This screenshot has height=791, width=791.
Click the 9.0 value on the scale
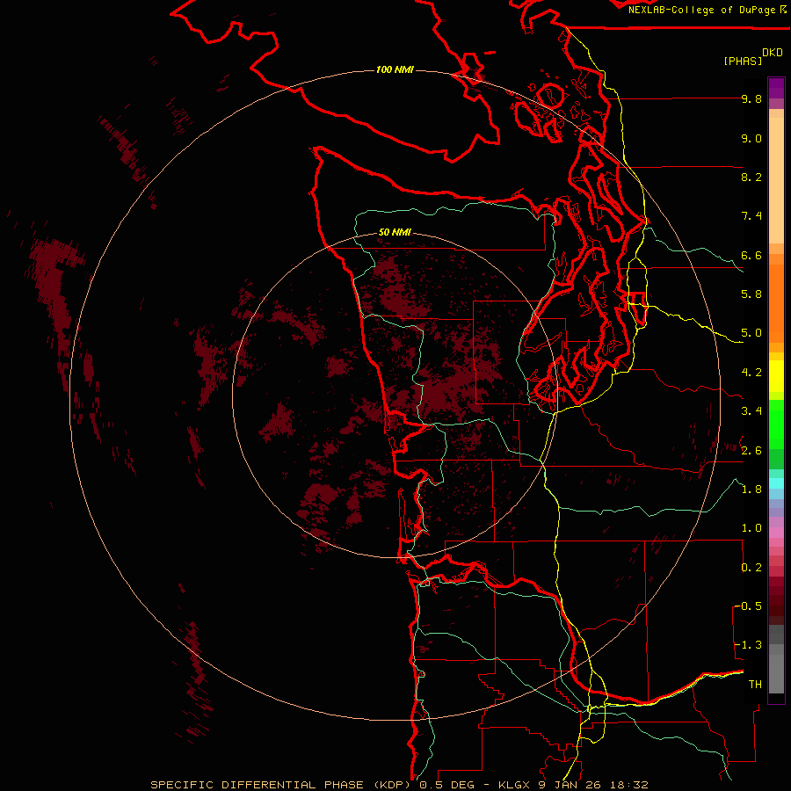[x=751, y=138]
